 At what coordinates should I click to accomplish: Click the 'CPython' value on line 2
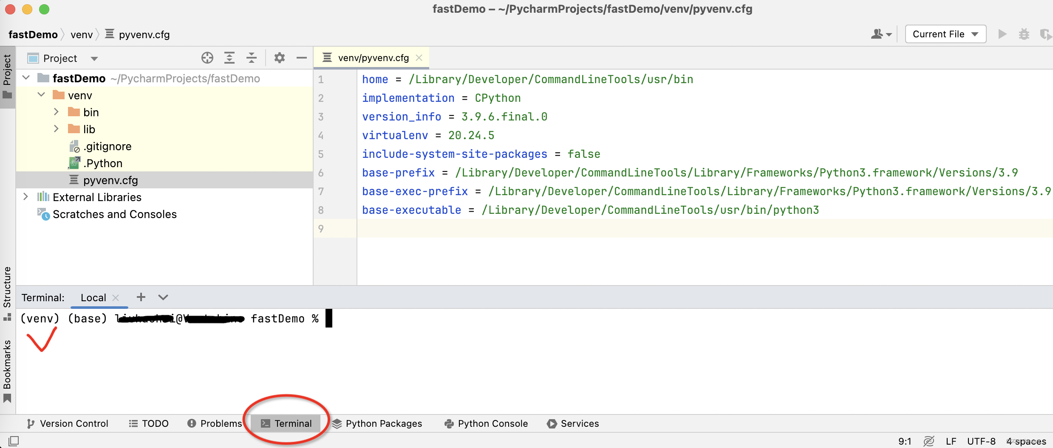point(498,98)
